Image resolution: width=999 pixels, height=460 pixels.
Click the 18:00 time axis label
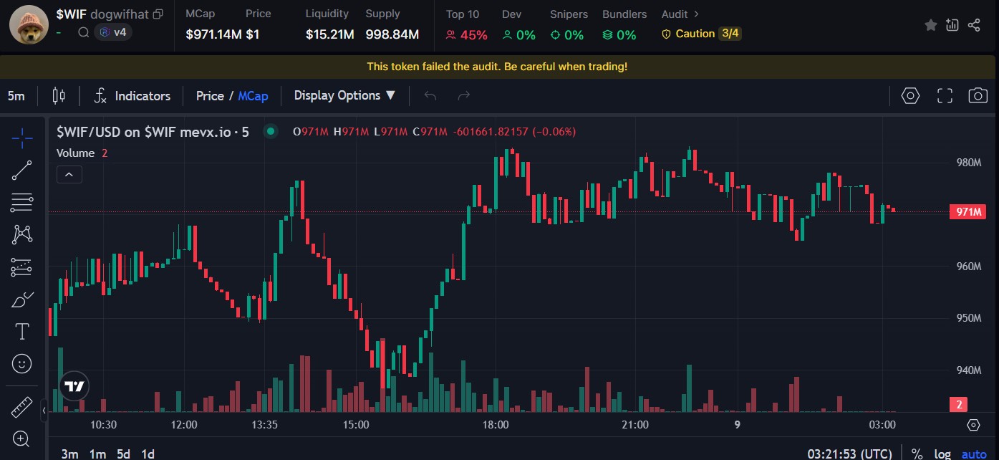point(496,425)
